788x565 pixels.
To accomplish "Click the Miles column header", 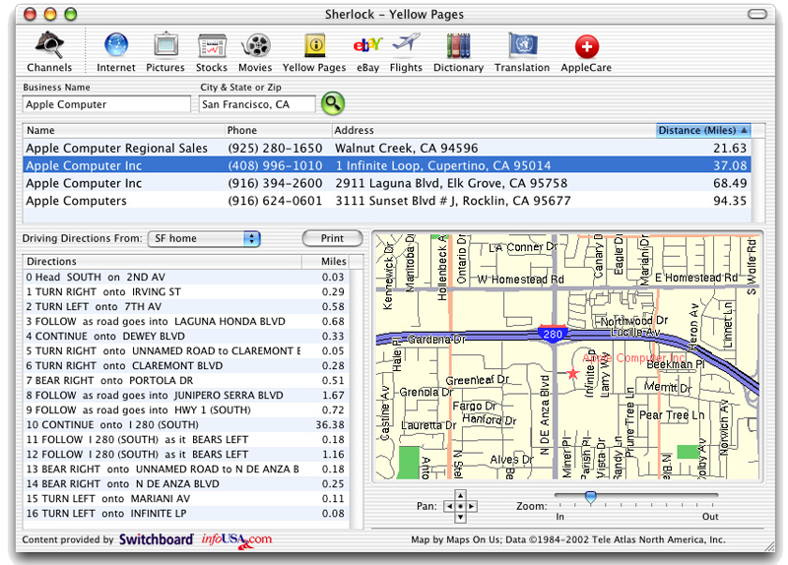I will (325, 262).
